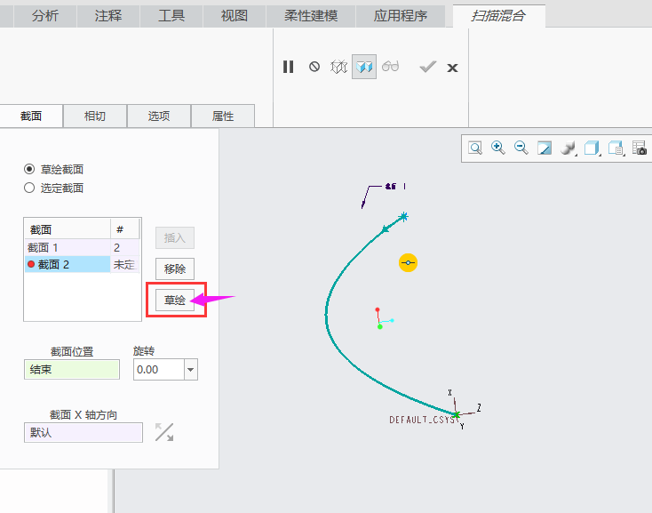
Task: Select the 截面 1 row
Action: tap(83, 247)
